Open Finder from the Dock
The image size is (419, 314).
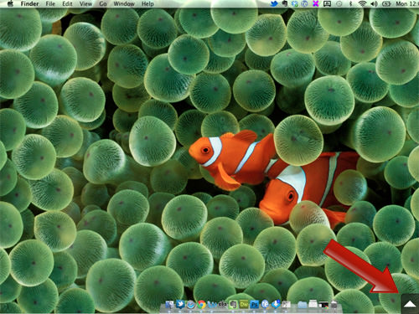point(169,305)
